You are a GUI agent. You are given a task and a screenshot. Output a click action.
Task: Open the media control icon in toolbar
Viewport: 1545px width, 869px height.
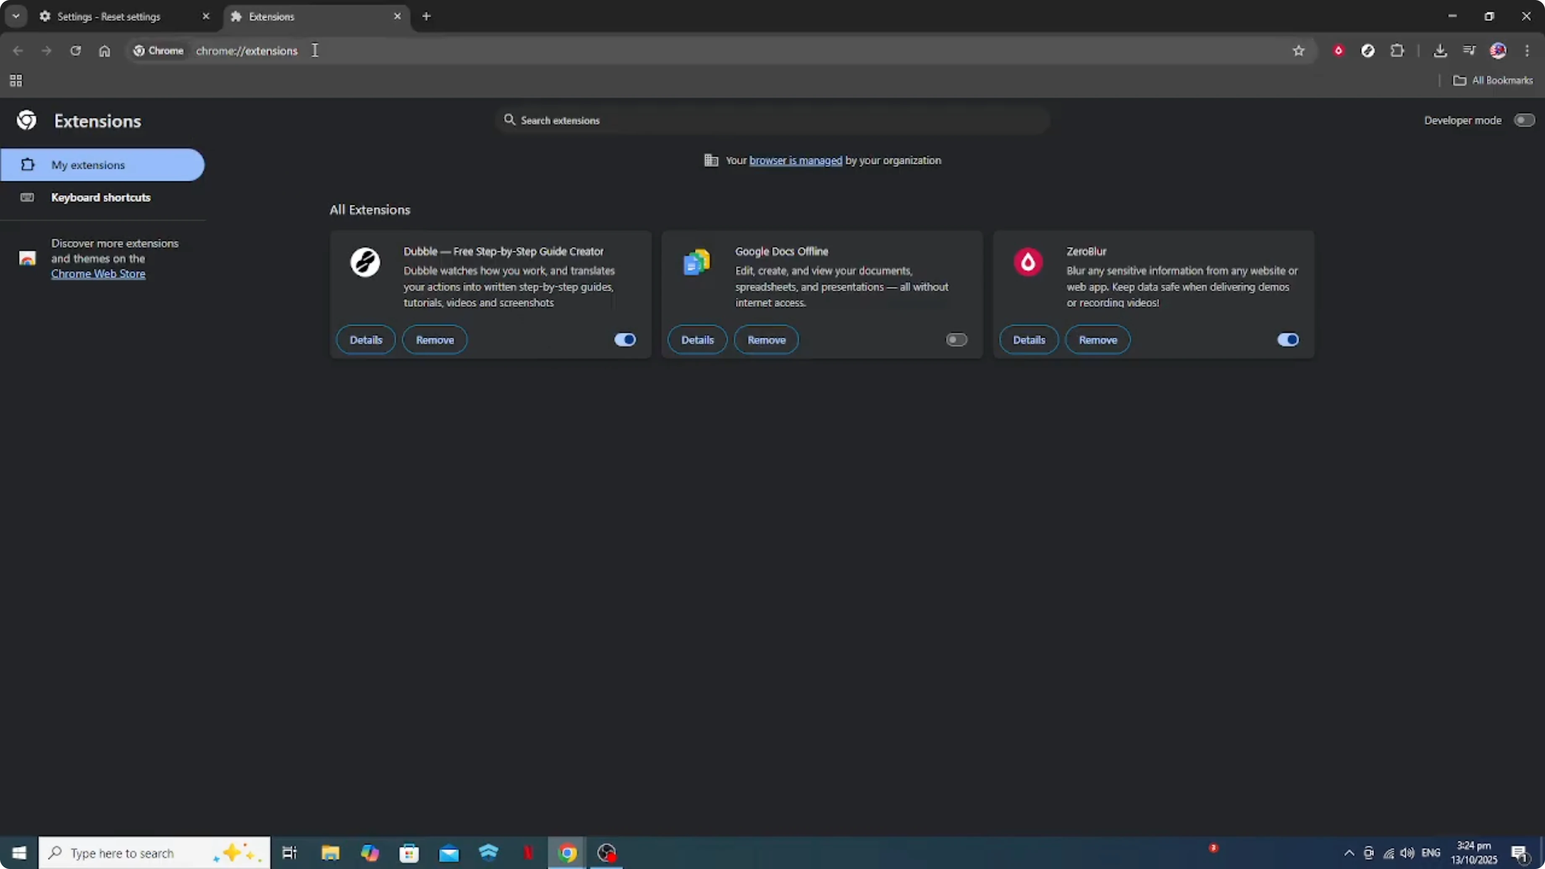pos(1469,51)
